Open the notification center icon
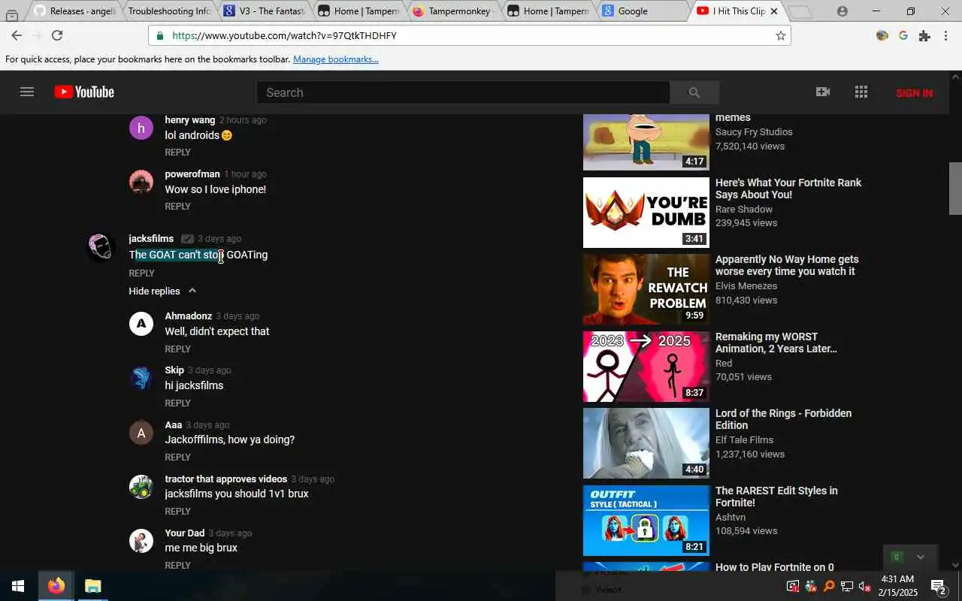Viewport: 962px width, 601px height. [x=939, y=586]
